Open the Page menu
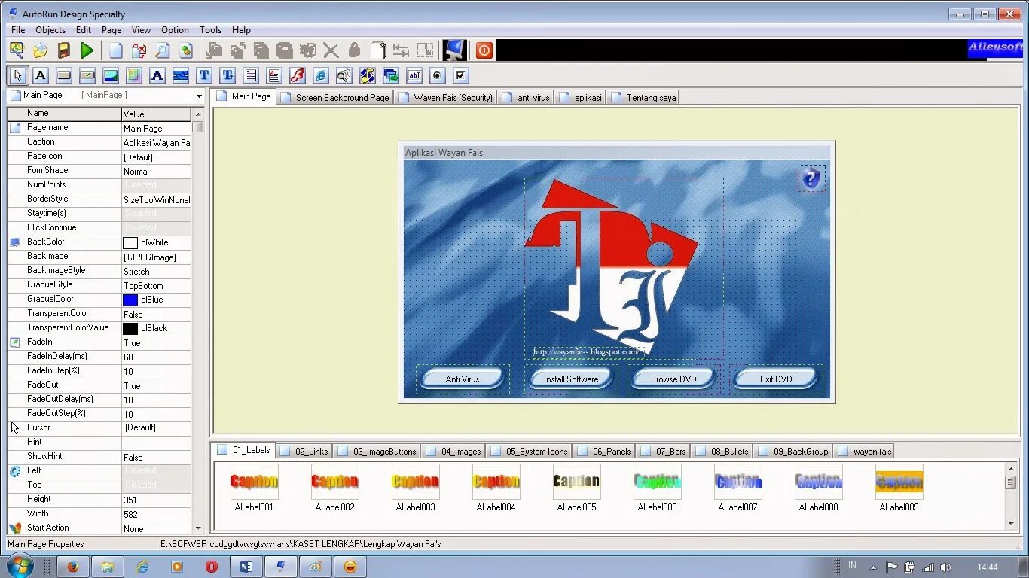Screen dimensions: 1029x578 [111, 30]
